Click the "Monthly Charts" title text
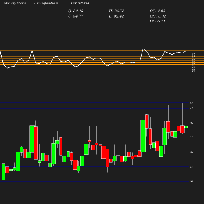Viewport: 204px width, 204px height. [15, 3]
